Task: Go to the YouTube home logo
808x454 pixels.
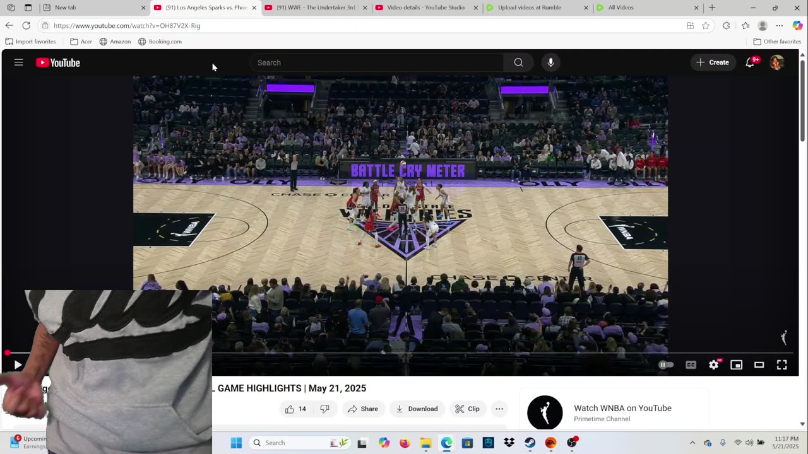Action: (58, 62)
